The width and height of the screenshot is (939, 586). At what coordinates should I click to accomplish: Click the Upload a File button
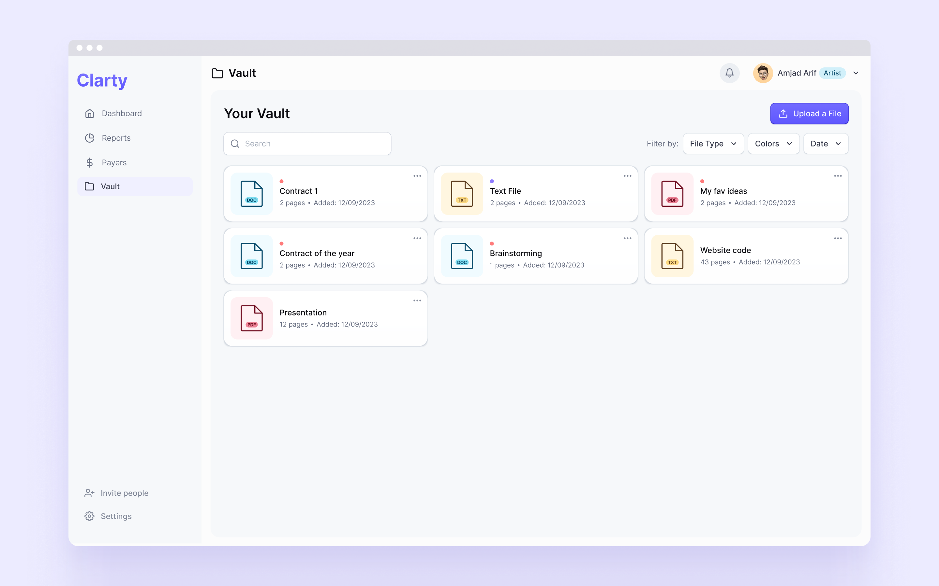pos(810,114)
